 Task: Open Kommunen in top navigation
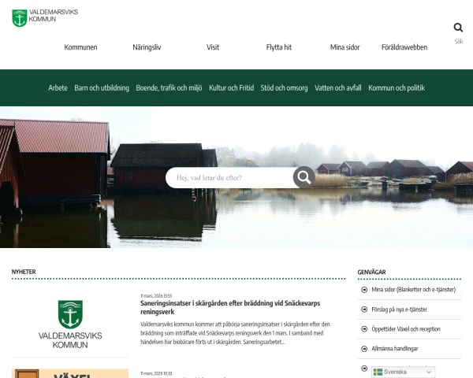point(80,47)
